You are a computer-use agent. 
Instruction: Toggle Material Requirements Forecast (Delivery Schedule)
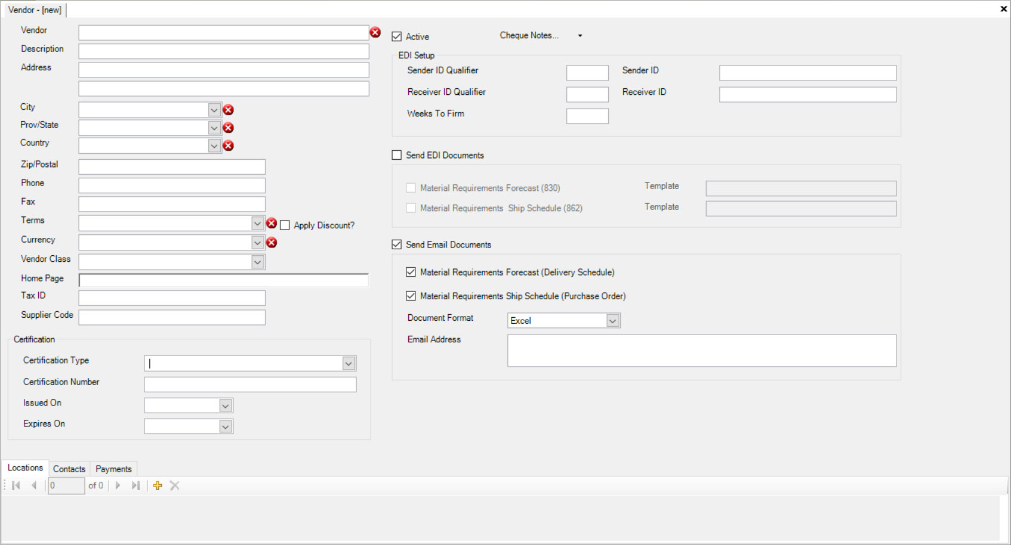411,272
